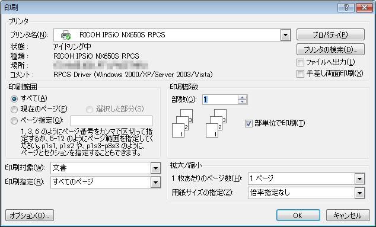Image resolution: width=376 pixels, height=227 pixels.
Task: Select the disabled 選択した部分(S) radio button
Action: tap(89, 110)
